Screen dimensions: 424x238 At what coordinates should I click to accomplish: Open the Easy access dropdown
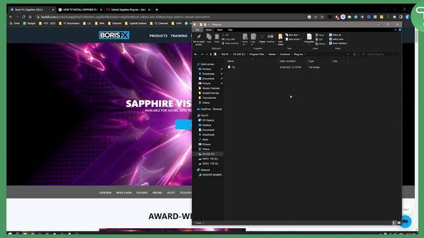click(x=293, y=39)
